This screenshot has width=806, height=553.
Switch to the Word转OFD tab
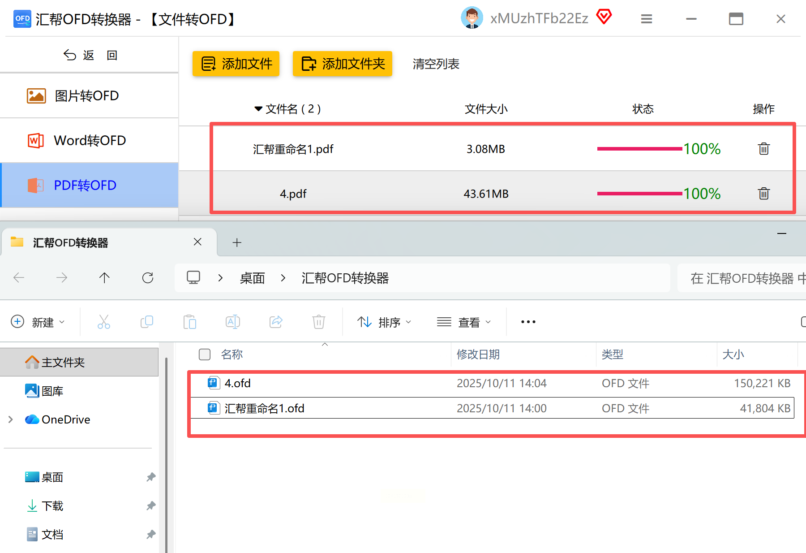coord(90,141)
